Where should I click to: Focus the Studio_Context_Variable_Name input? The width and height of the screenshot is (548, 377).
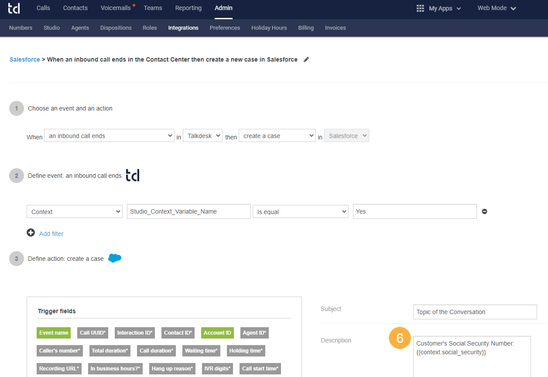pyautogui.click(x=189, y=211)
